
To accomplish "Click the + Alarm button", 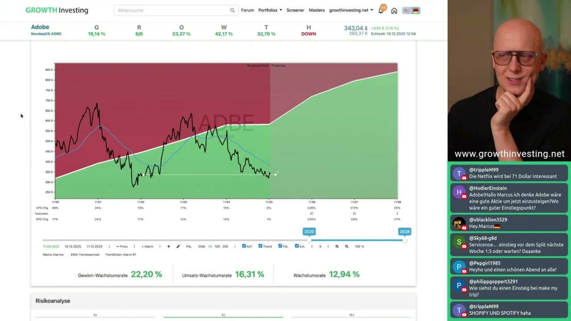I will (147, 247).
